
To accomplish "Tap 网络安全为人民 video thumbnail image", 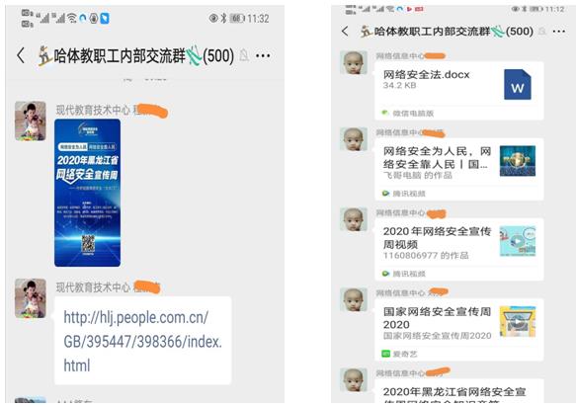I will point(518,161).
